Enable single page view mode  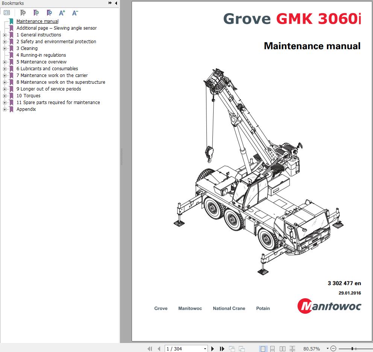263,349
